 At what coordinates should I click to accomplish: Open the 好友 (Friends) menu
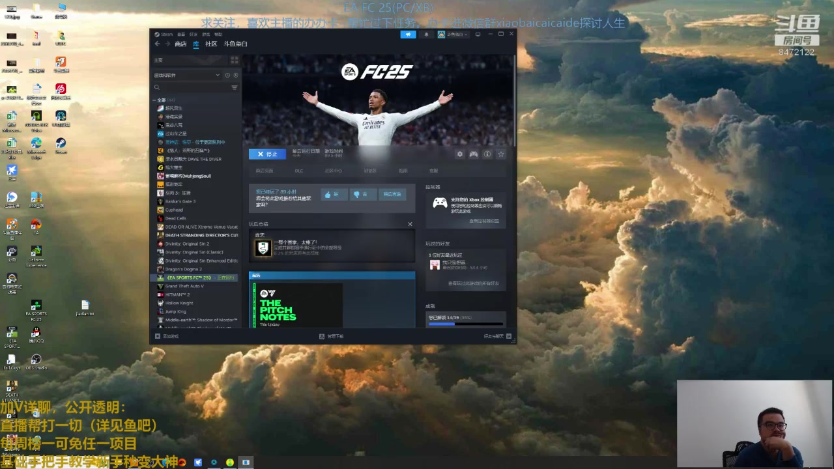tap(194, 34)
